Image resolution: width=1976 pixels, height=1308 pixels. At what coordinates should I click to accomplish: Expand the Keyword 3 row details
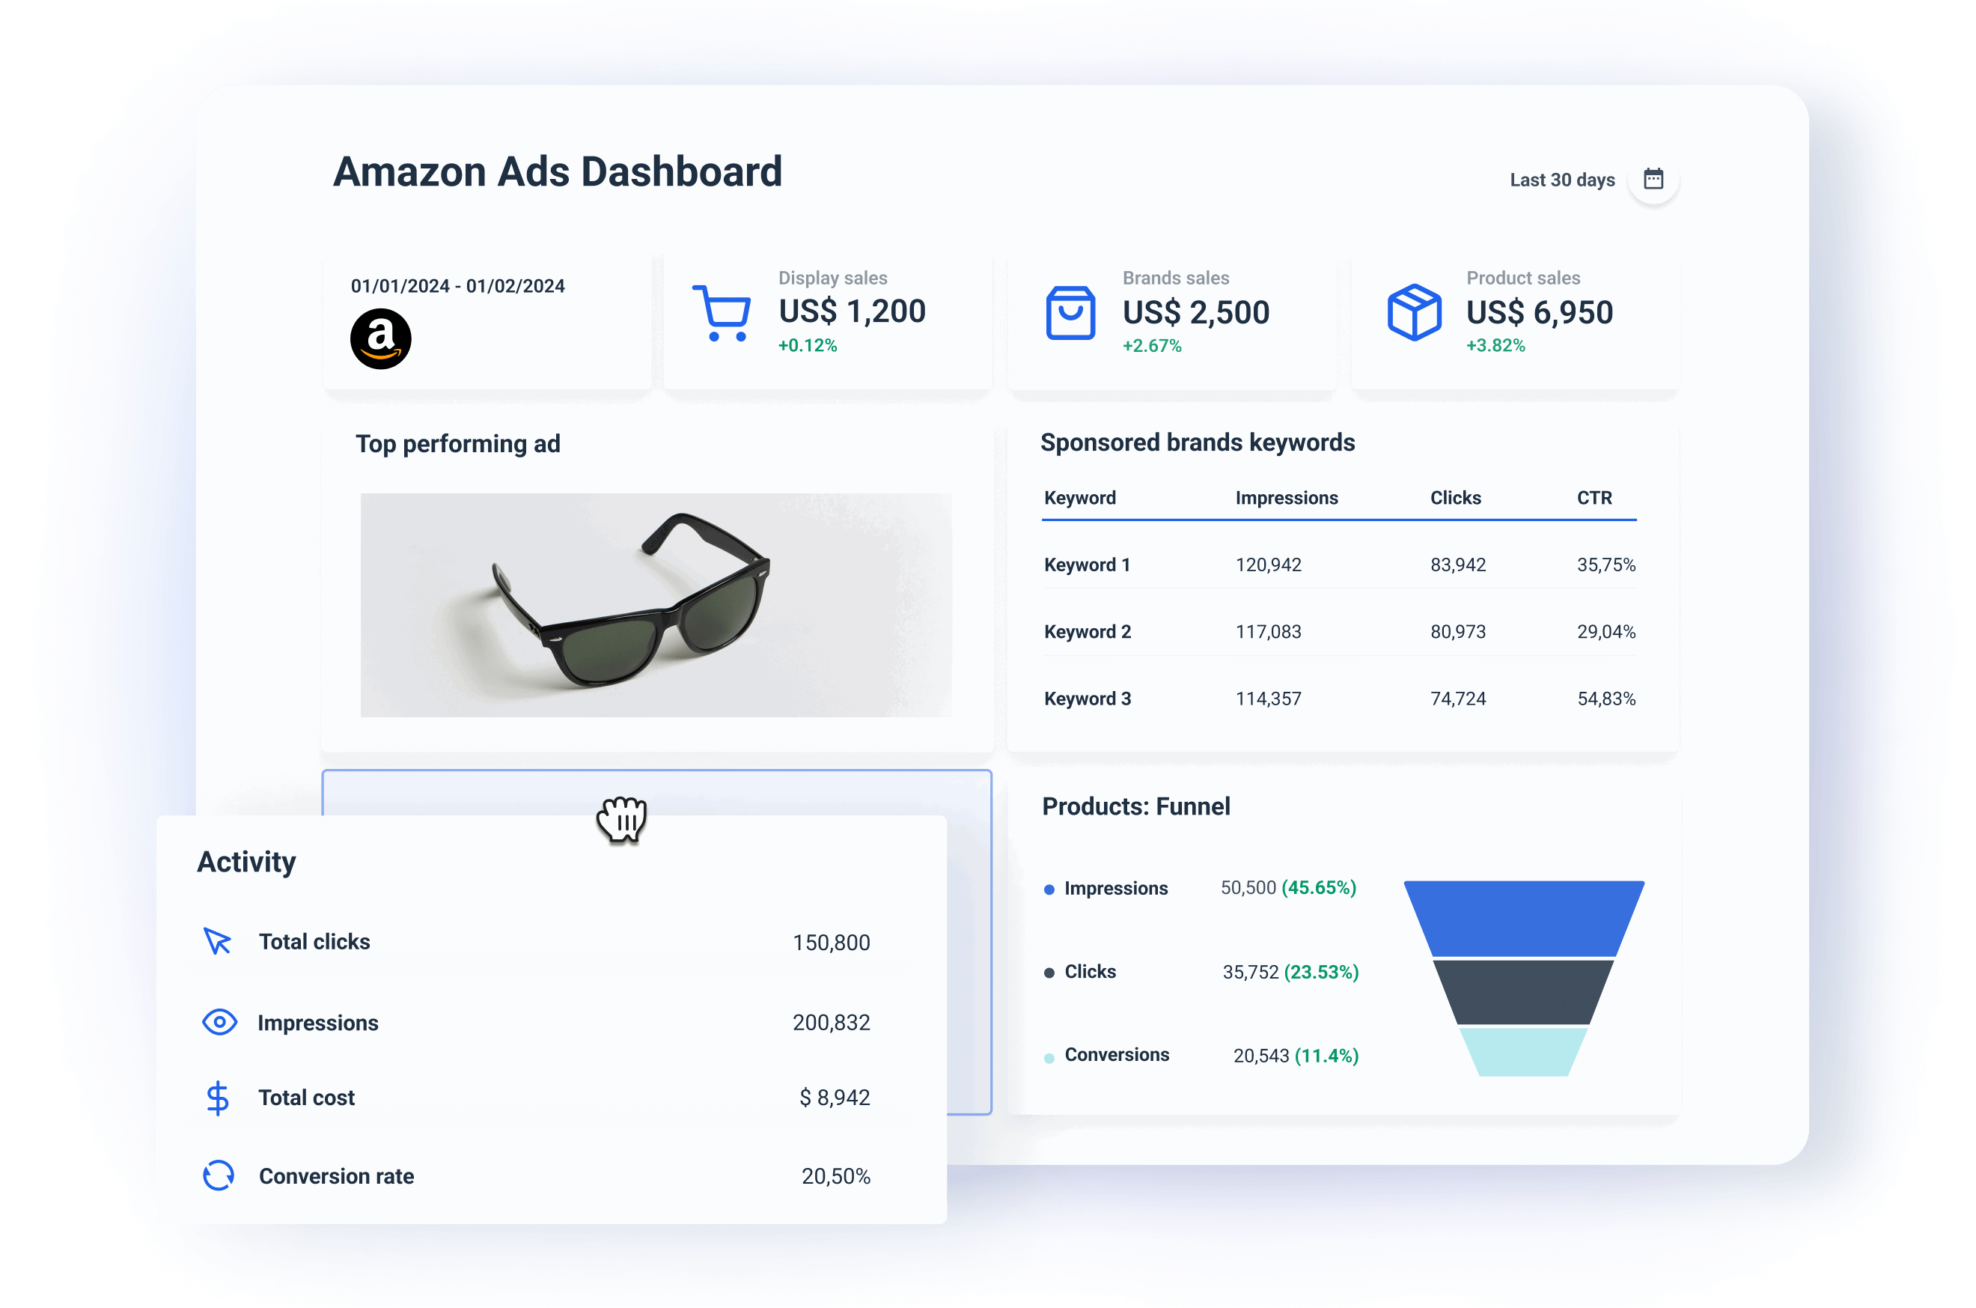coord(1086,699)
